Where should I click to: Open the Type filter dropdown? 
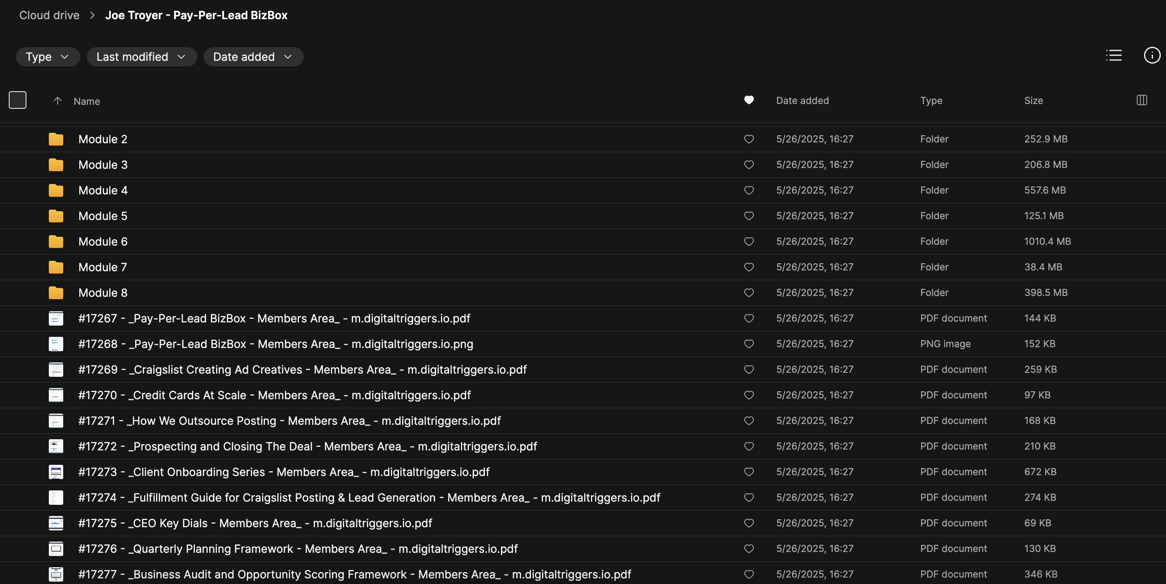(x=48, y=56)
